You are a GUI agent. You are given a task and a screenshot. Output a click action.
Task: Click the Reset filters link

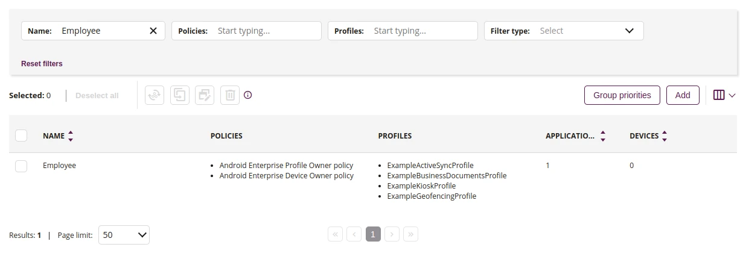(x=42, y=64)
